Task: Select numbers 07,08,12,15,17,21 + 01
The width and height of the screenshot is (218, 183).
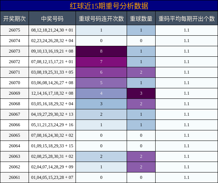Action: click(x=52, y=62)
